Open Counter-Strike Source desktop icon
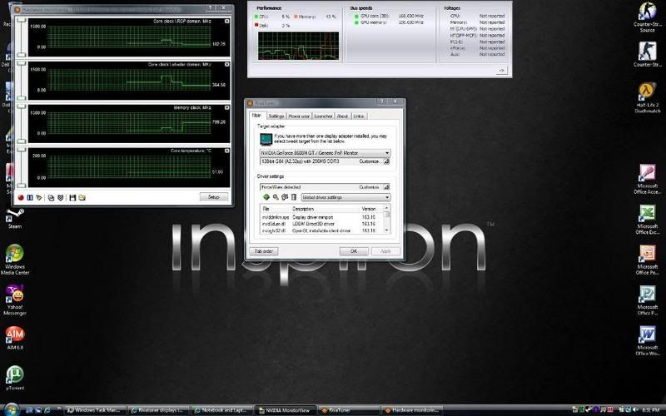Screen dimensions: 666x416 [648, 17]
